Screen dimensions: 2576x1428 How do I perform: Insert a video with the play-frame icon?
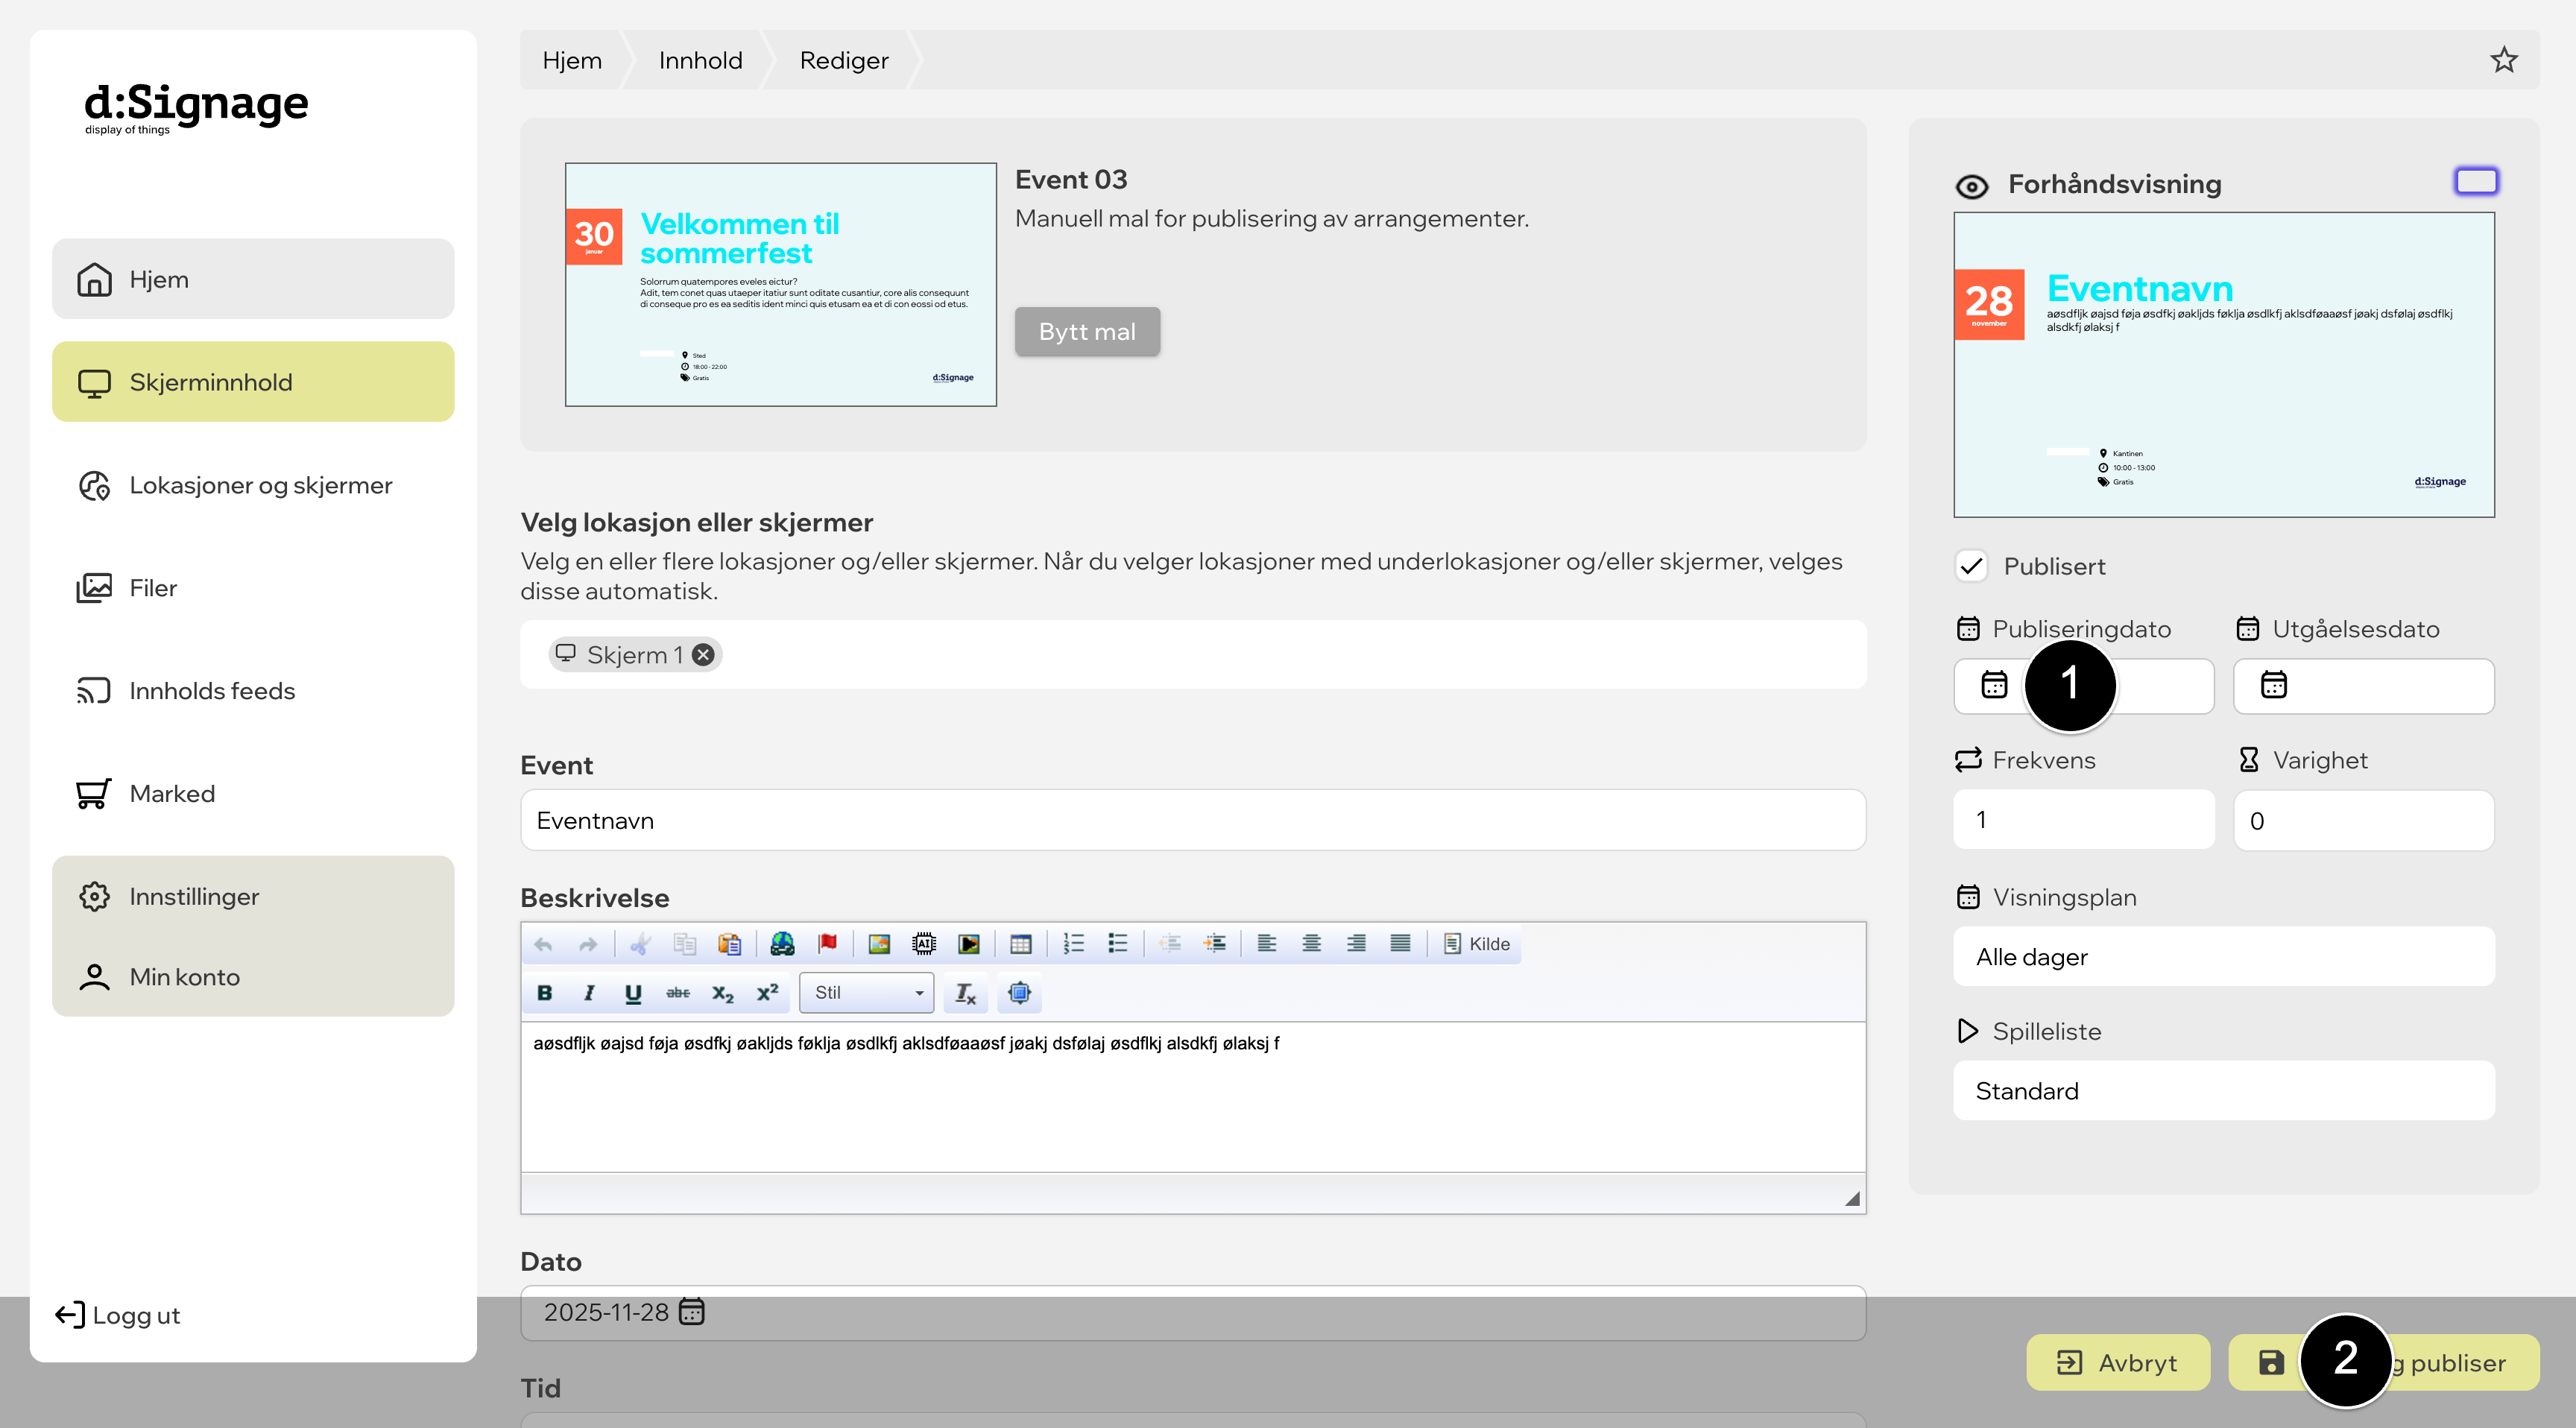969,944
